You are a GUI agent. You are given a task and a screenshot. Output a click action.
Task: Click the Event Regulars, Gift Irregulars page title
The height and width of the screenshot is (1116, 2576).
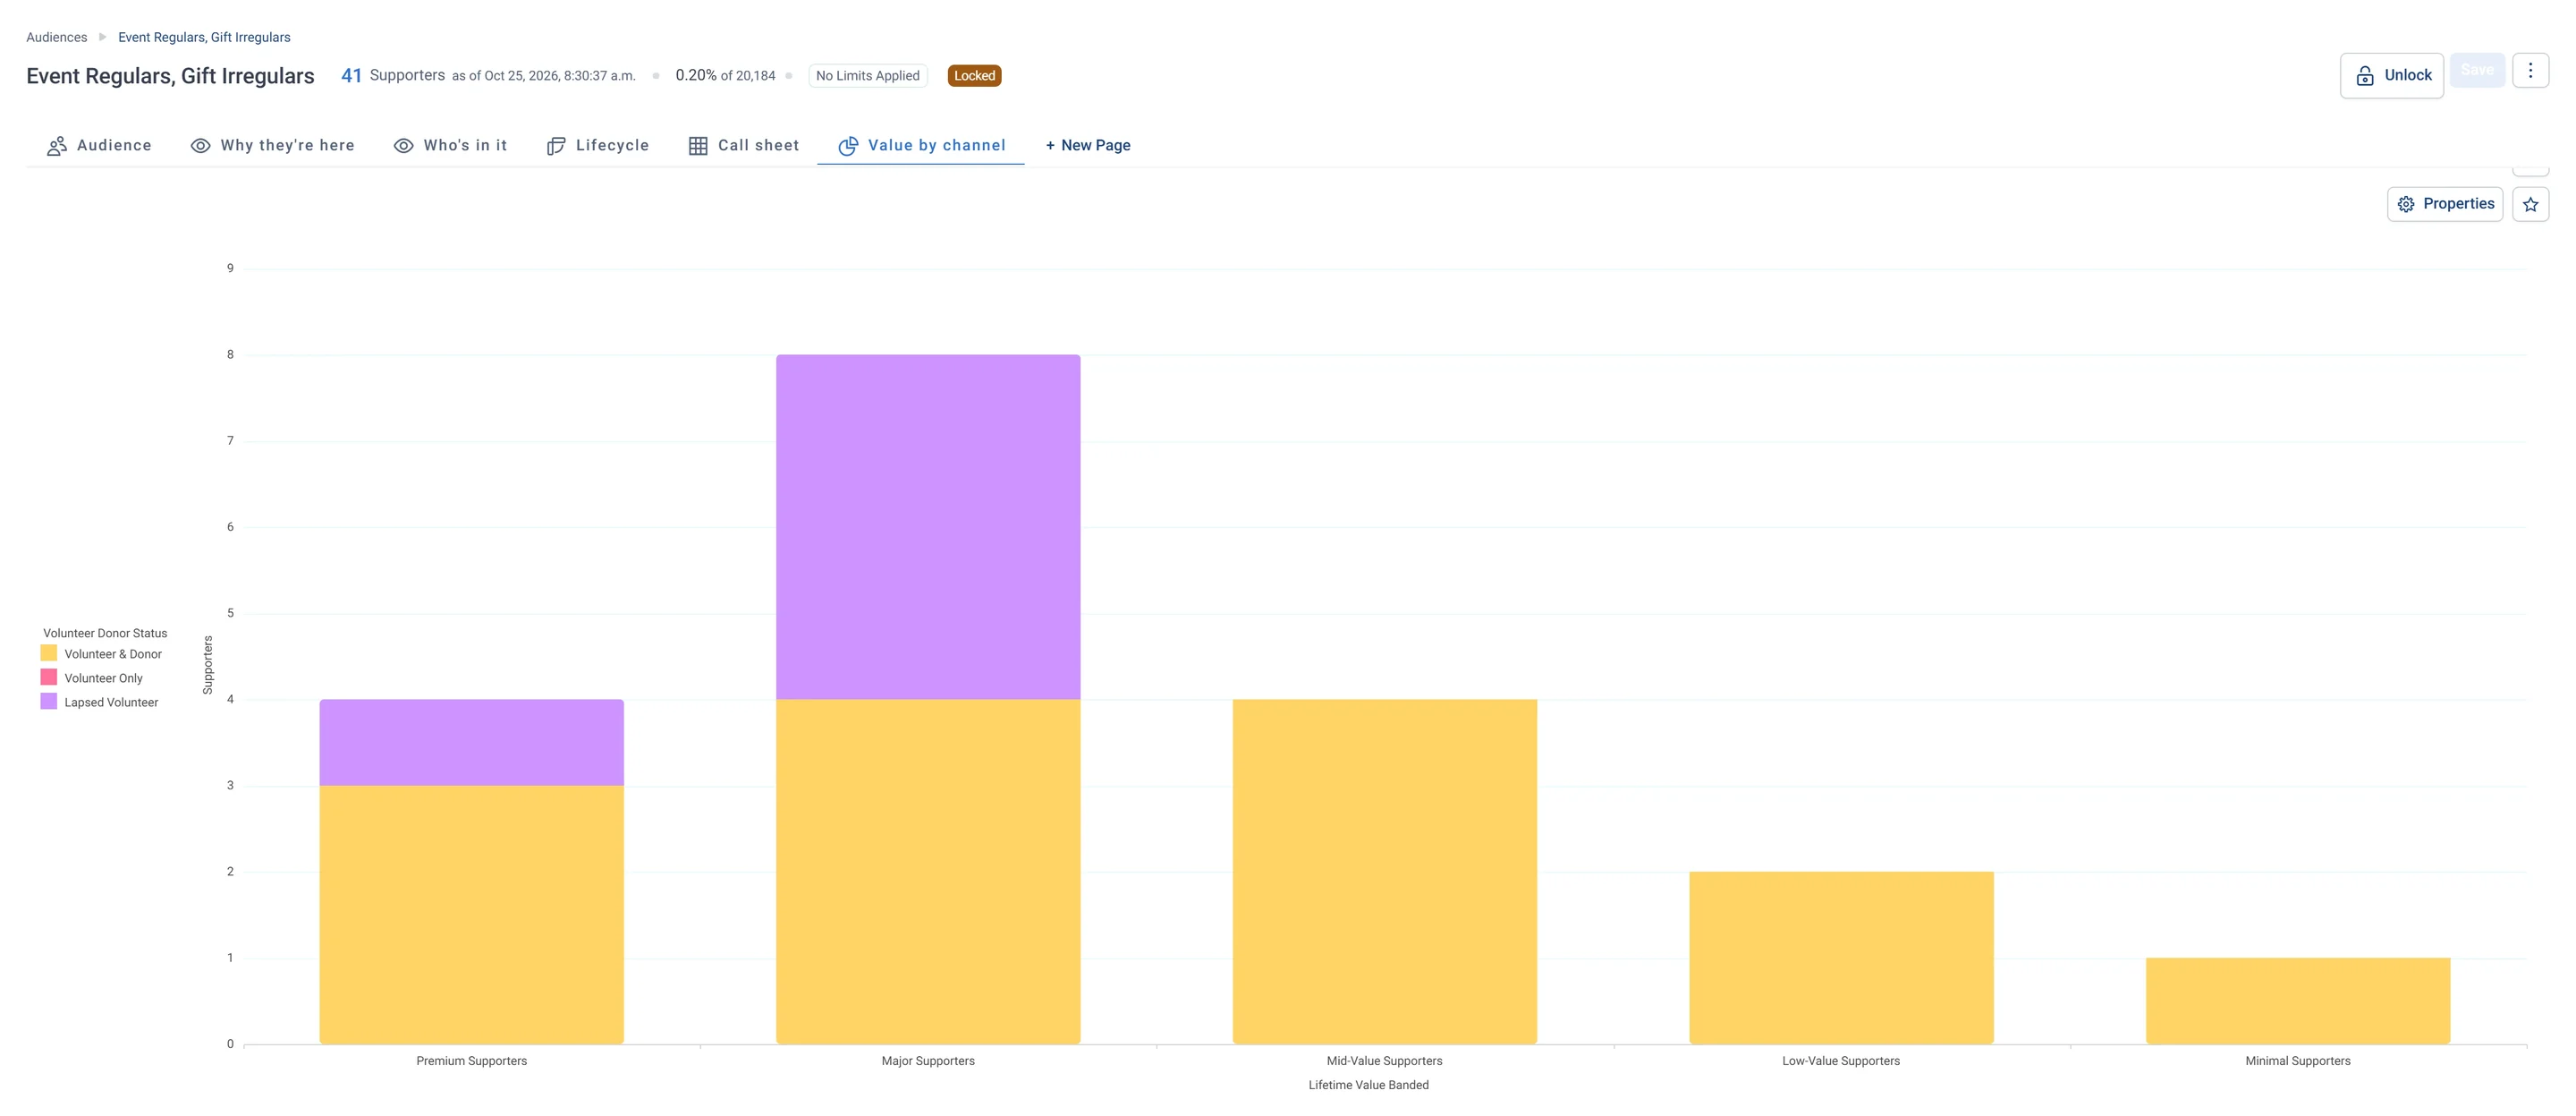170,76
